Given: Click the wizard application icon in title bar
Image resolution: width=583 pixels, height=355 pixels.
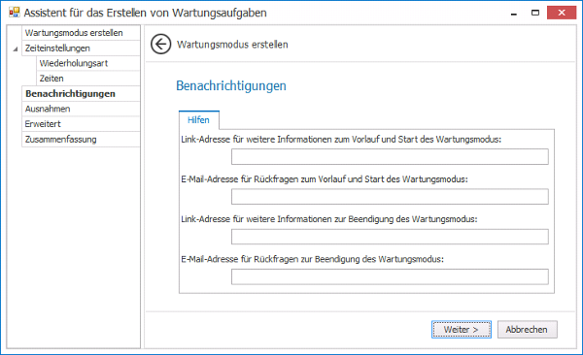Looking at the screenshot, I should 15,13.
